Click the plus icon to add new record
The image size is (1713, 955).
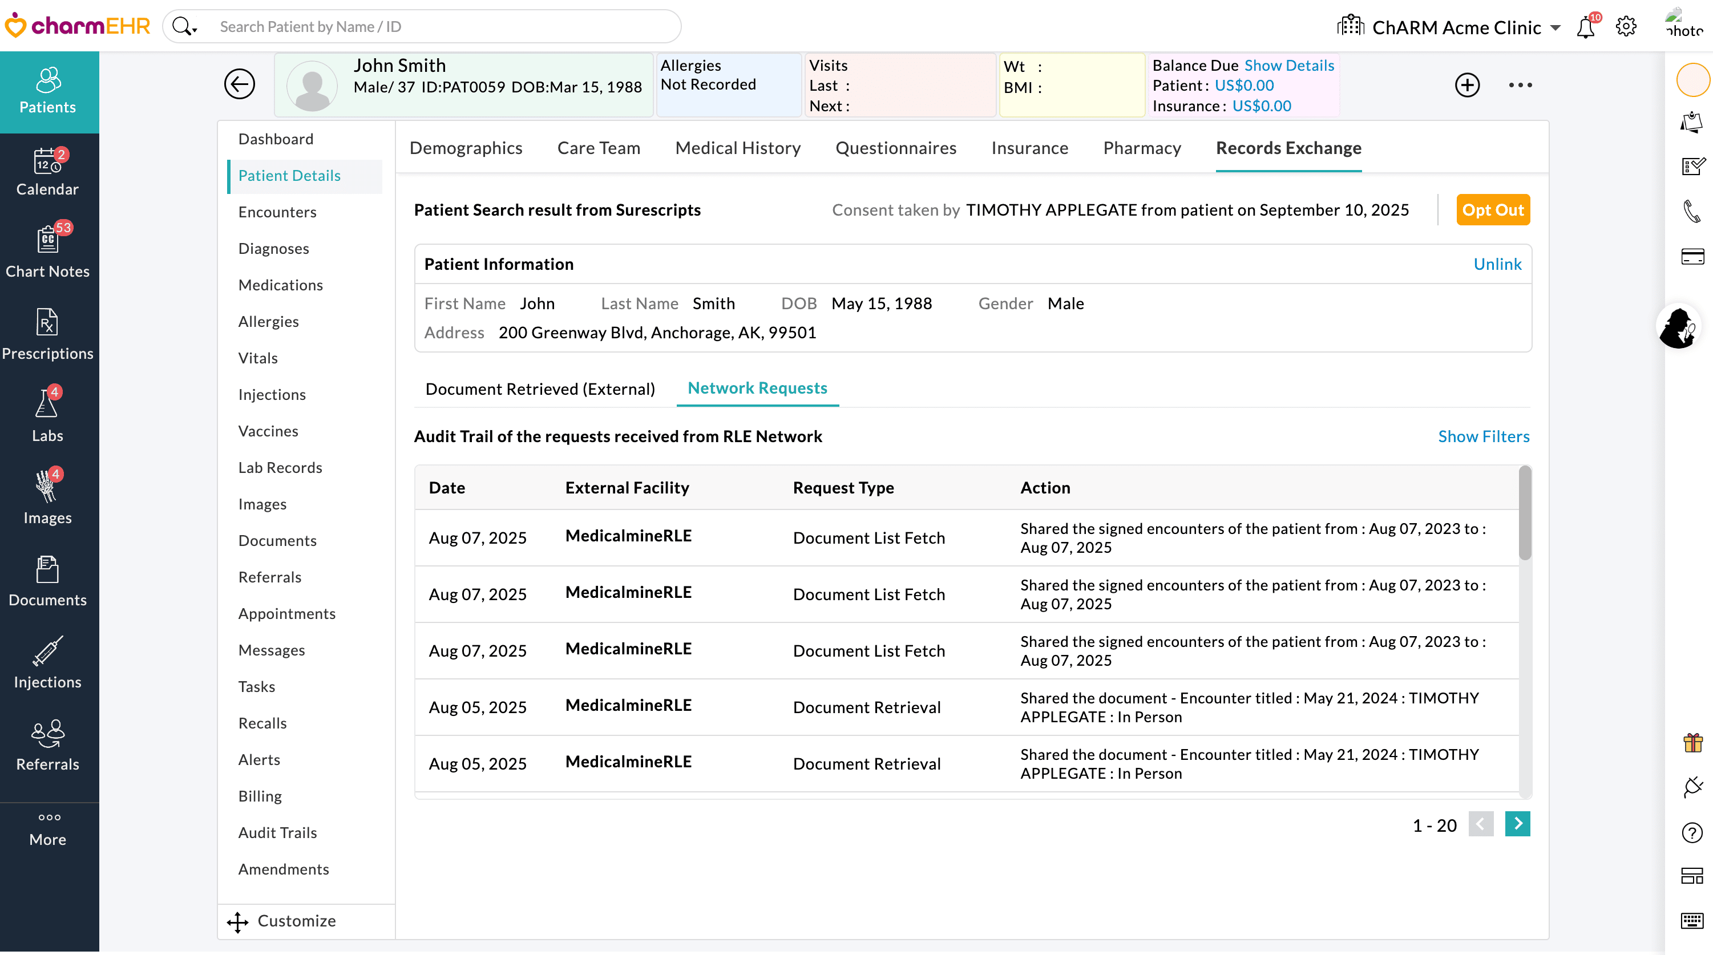click(1468, 84)
